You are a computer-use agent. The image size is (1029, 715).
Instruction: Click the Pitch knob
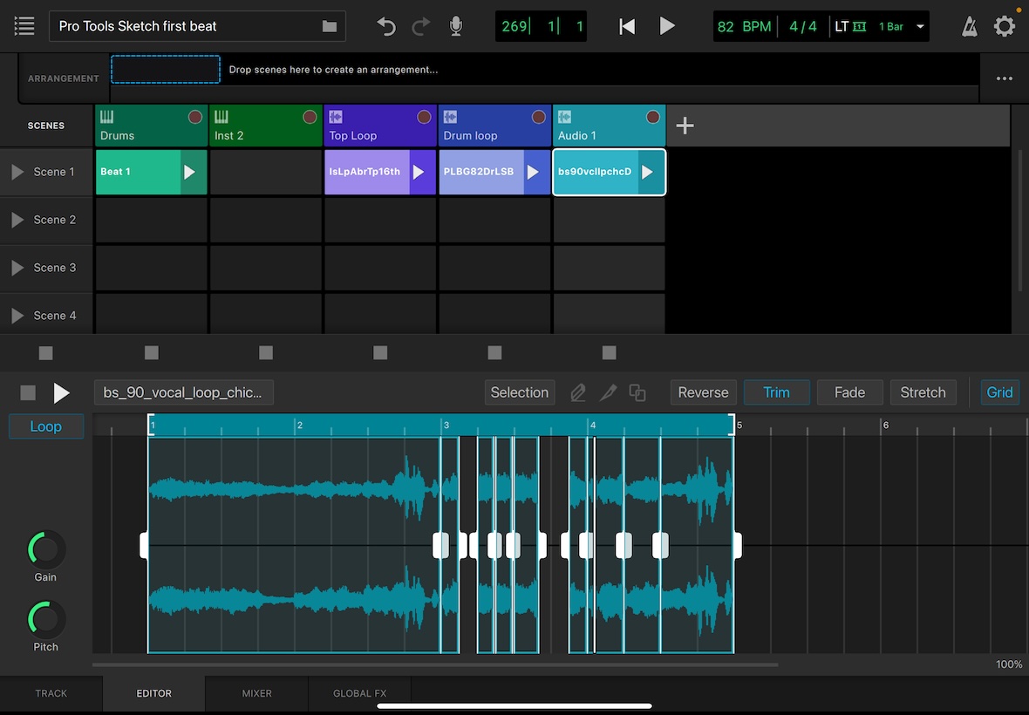coord(46,619)
